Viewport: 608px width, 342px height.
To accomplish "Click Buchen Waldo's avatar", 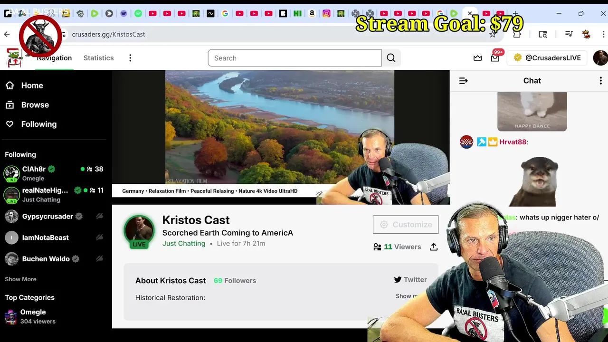I will point(11,259).
